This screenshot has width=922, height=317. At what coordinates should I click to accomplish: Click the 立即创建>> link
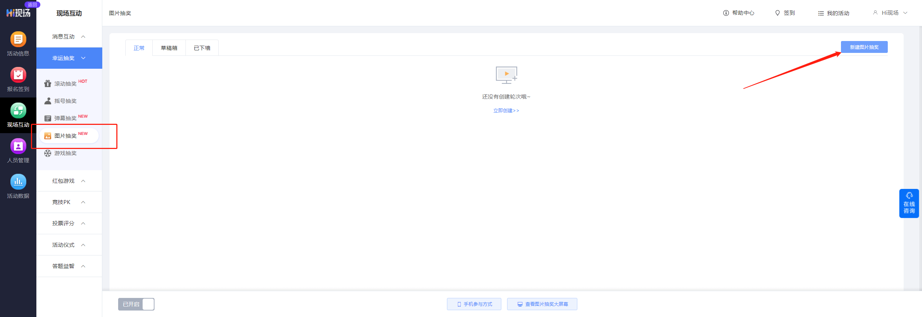click(506, 110)
